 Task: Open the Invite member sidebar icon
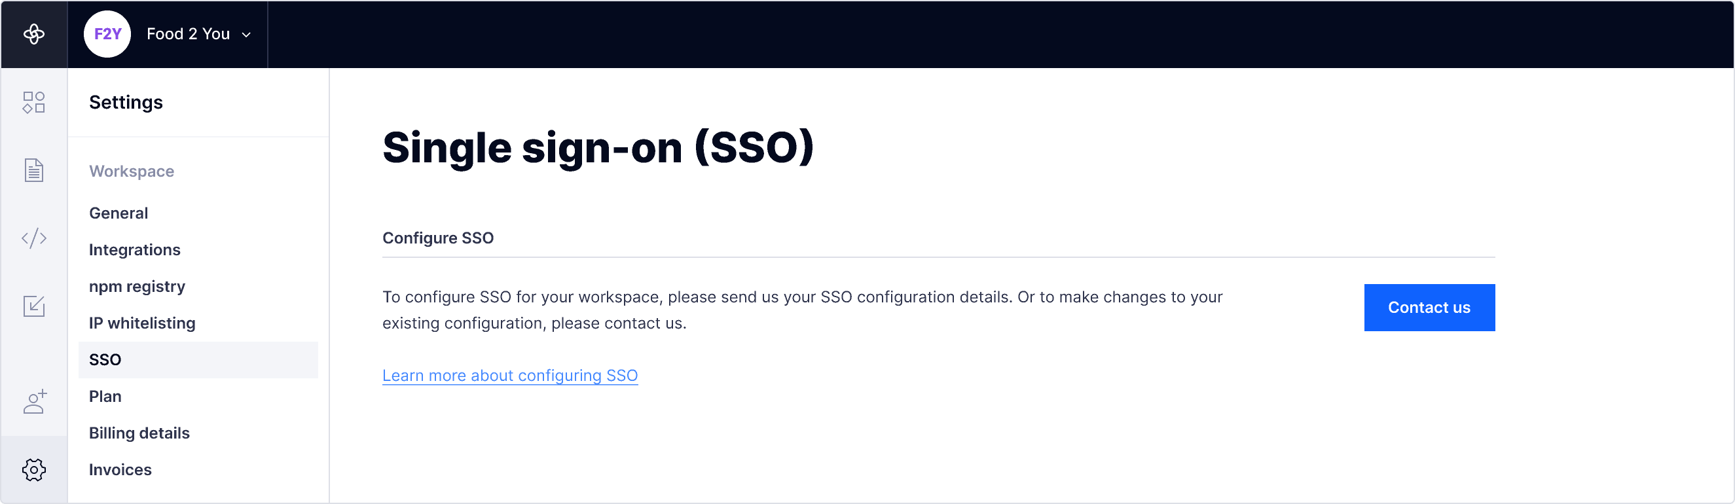pyautogui.click(x=33, y=403)
